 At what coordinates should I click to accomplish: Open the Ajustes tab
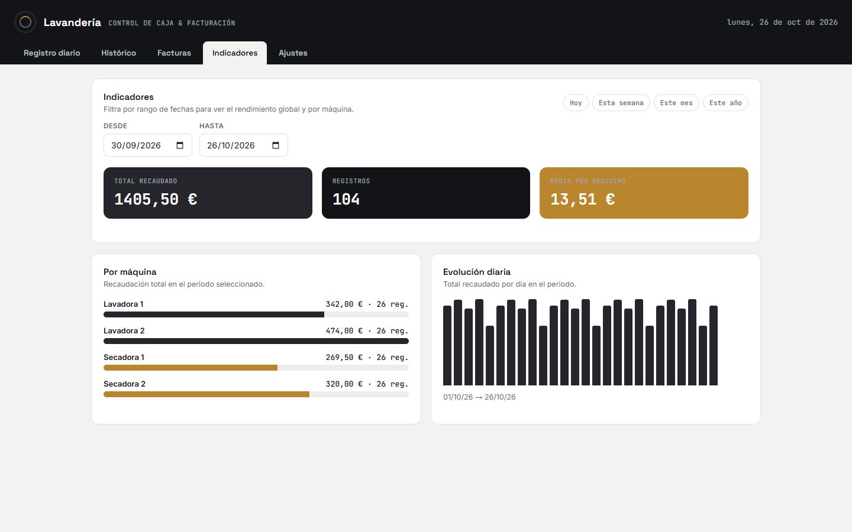293,53
